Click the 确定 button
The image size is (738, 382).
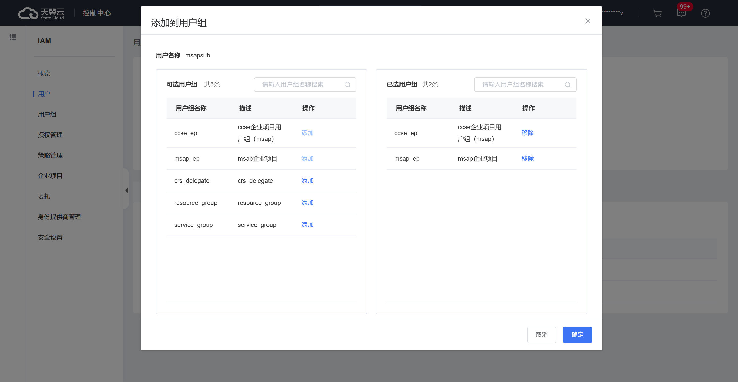pyautogui.click(x=577, y=334)
